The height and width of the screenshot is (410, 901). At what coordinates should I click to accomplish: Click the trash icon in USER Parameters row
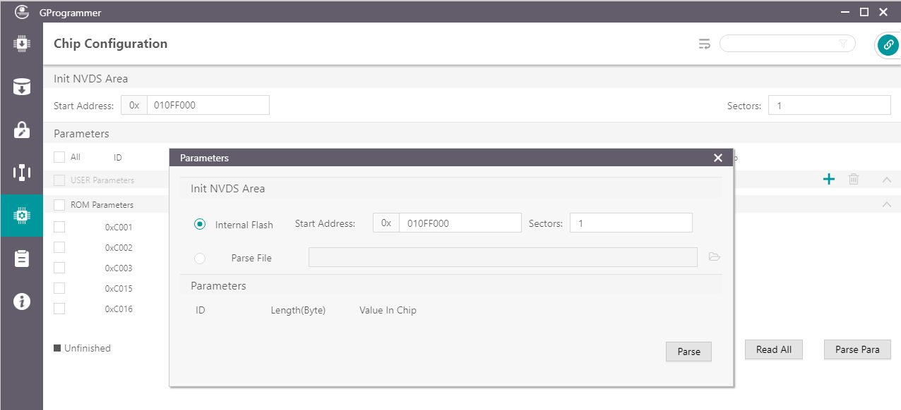(854, 180)
